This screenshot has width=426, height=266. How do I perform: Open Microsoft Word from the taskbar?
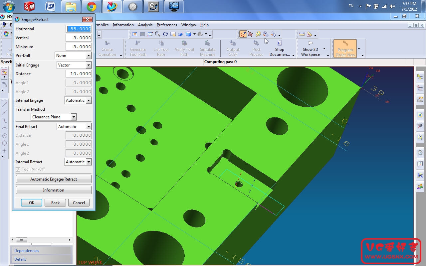[50, 6]
